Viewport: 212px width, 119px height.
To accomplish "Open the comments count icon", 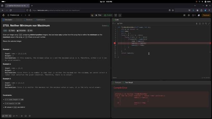I will point(15,116).
